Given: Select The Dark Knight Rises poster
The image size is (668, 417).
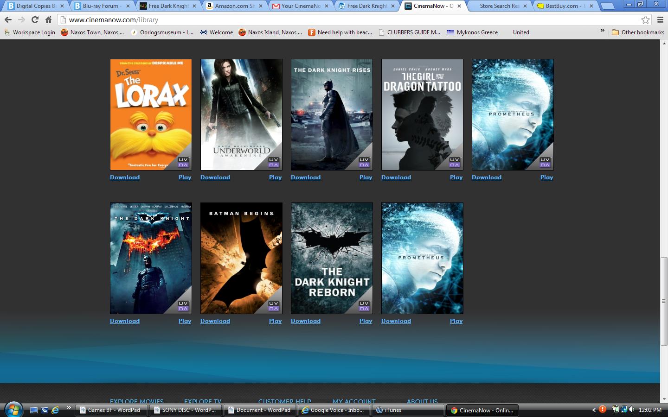Looking at the screenshot, I should pos(332,114).
